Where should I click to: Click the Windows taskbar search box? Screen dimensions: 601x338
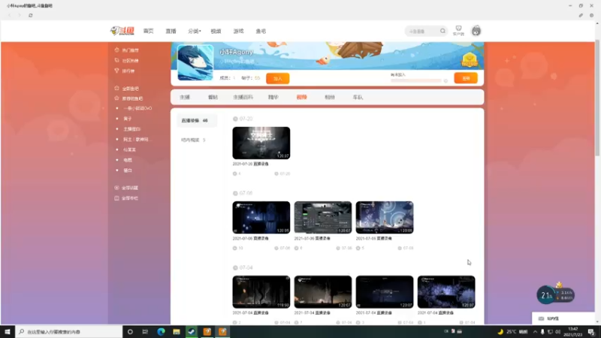(69, 331)
